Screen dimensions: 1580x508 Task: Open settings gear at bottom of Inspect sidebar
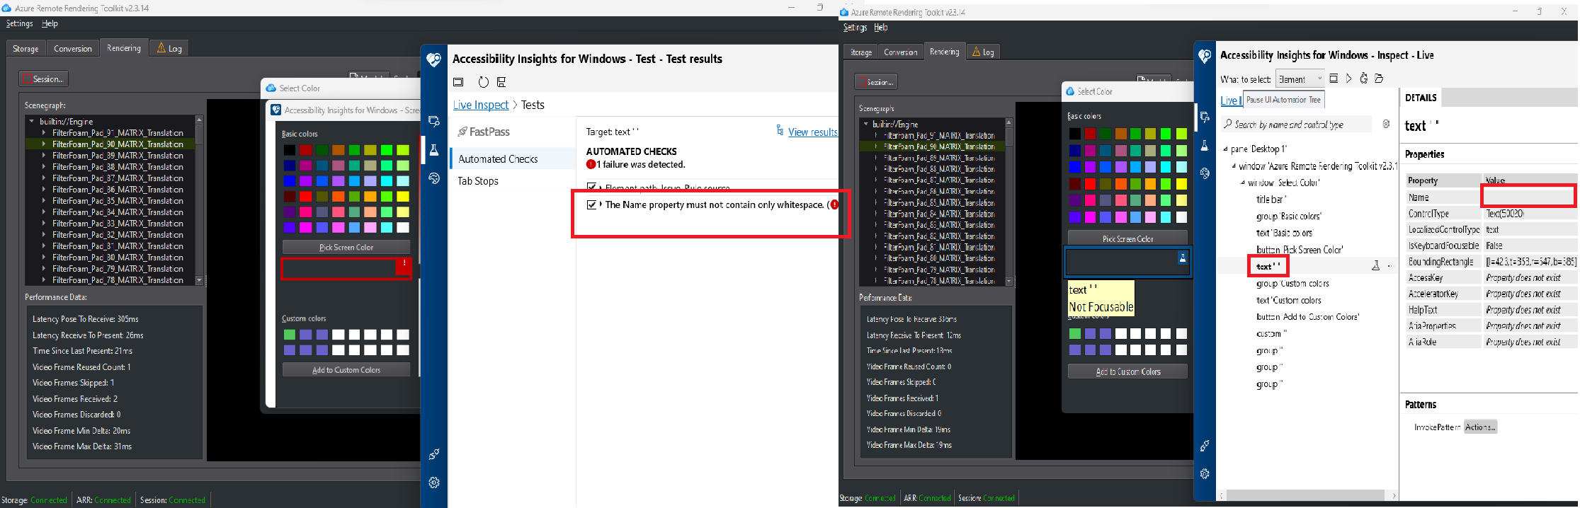point(1205,473)
